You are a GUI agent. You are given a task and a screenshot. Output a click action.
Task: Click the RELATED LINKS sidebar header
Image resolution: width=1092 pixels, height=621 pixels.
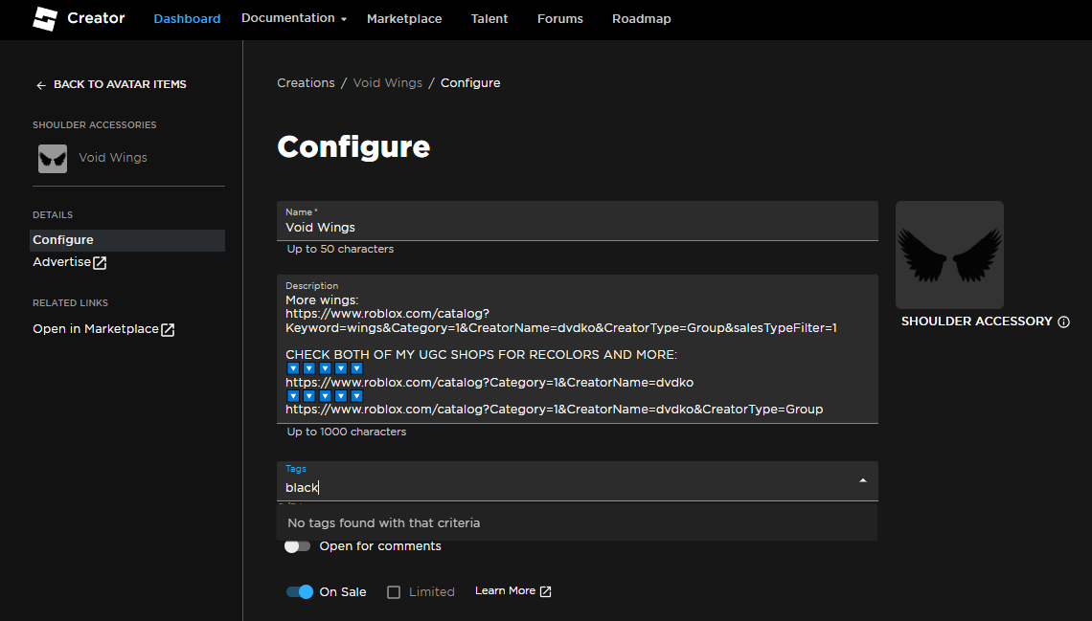[70, 303]
